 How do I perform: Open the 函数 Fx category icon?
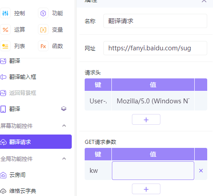43,46
